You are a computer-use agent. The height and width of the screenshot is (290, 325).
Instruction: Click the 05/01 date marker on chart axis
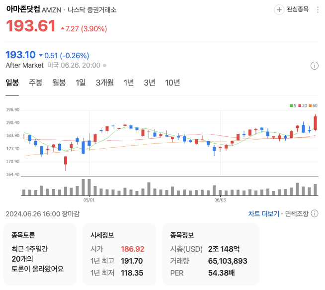(x=89, y=200)
